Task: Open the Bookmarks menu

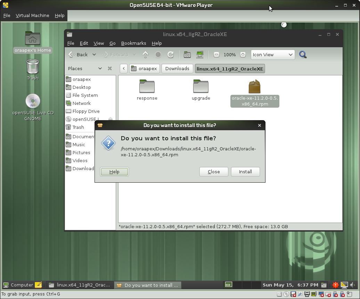Action: [133, 43]
